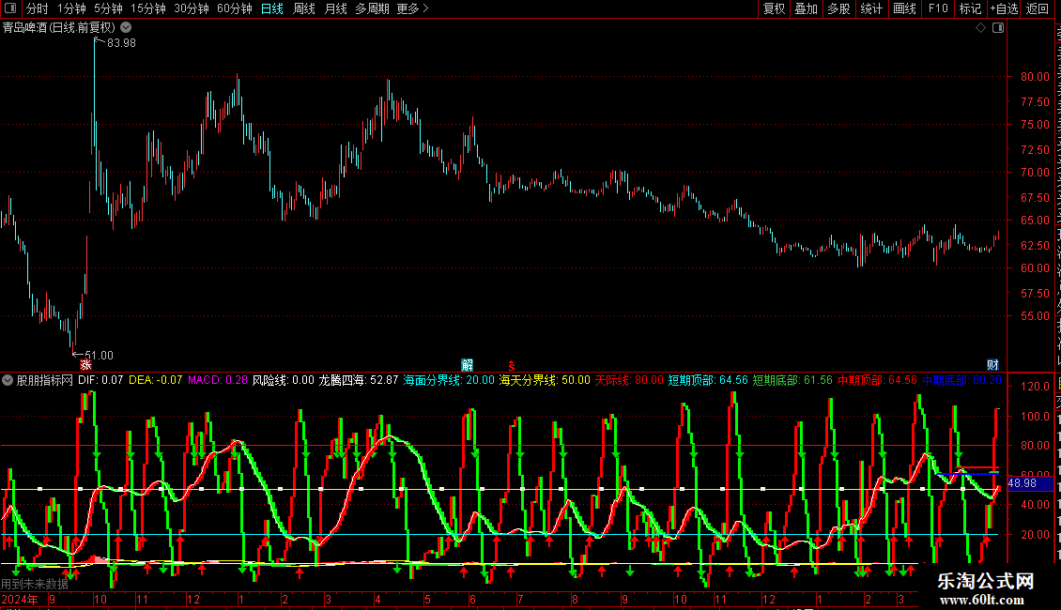Click the 海天分界线: 50.00 label
This screenshot has width=1061, height=610.
(545, 380)
